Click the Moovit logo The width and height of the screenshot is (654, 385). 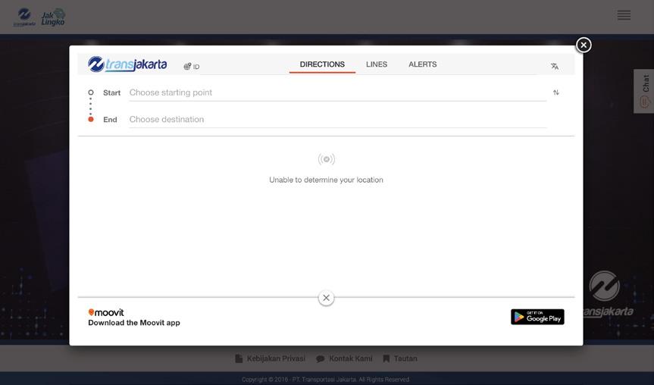106,312
